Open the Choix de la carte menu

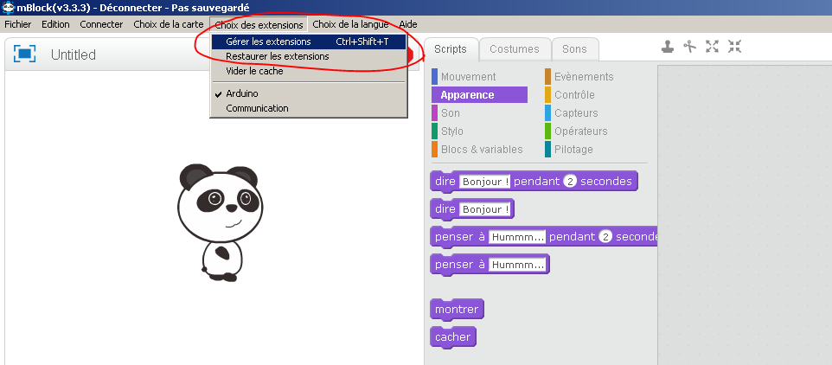coord(169,24)
